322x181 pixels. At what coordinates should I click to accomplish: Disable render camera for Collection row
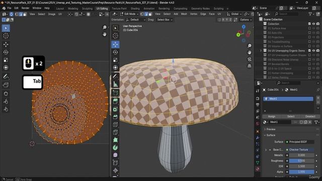click(x=318, y=24)
